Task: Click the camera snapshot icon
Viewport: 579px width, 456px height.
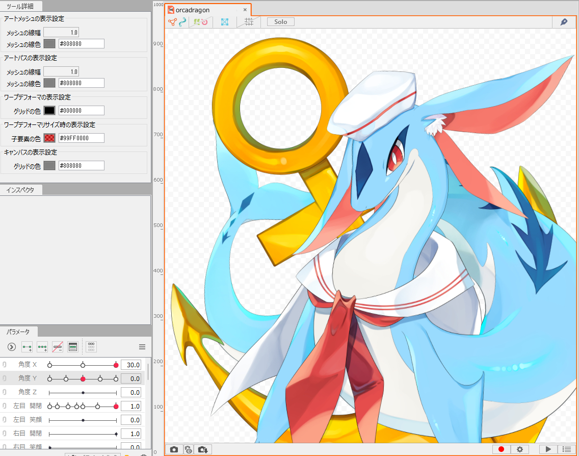Action: tap(174, 449)
